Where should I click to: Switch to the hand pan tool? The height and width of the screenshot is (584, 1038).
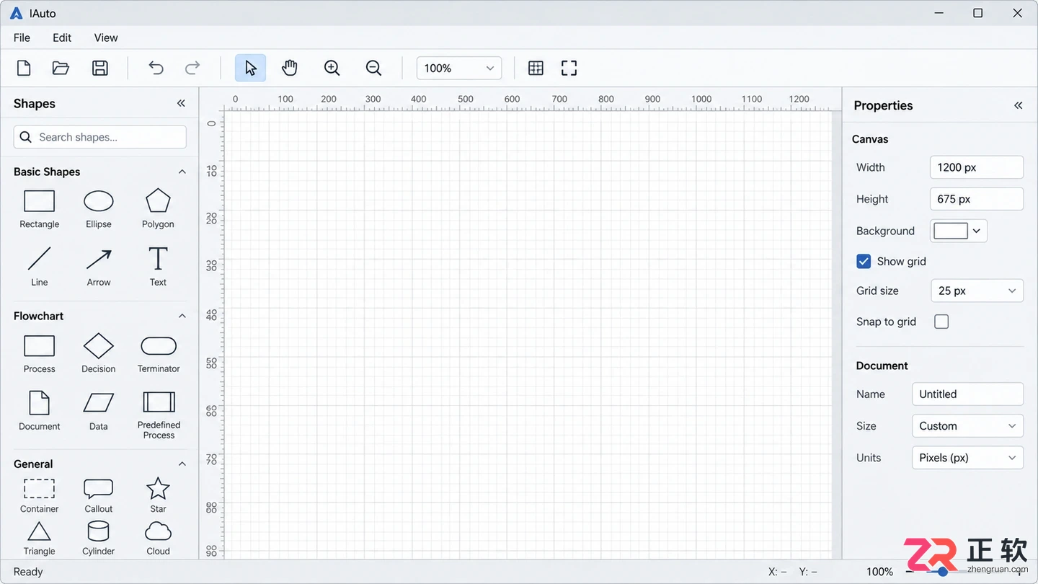pos(289,68)
